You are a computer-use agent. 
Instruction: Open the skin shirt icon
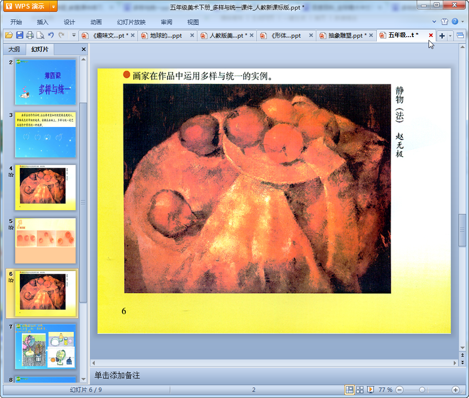[x=444, y=21]
